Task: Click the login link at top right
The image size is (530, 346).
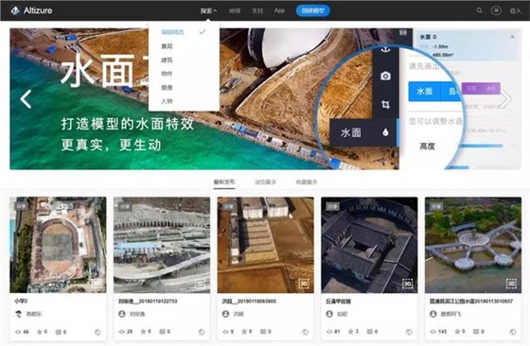Action: coord(515,10)
